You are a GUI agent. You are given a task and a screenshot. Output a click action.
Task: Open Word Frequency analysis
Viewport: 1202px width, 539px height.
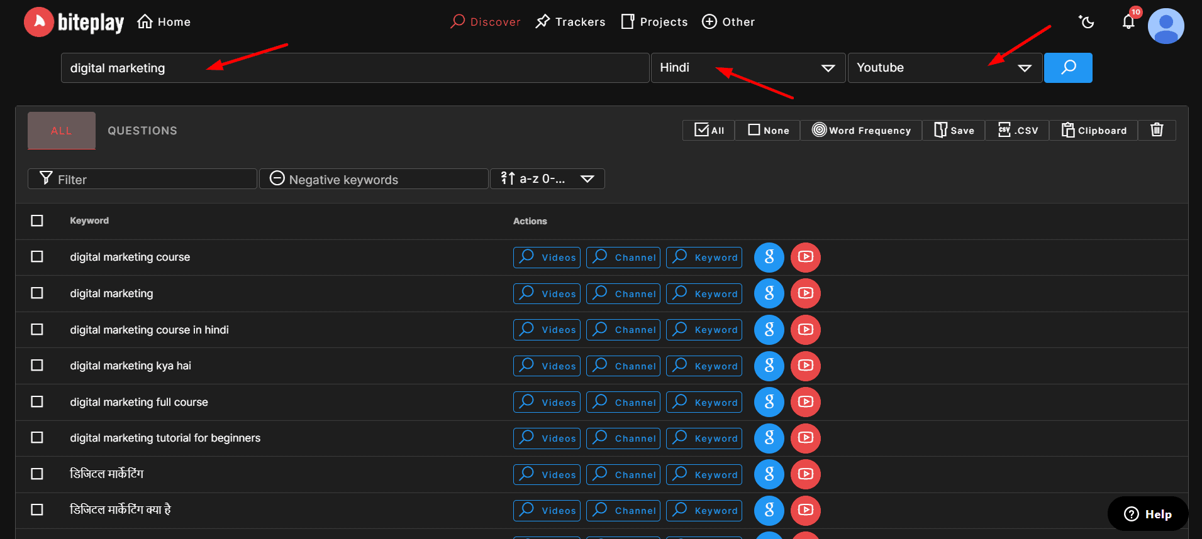click(x=861, y=130)
